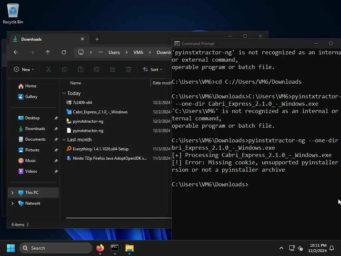Screen dimensions: 341x256
Task: Open the notifications bell
Action: tap(332, 248)
